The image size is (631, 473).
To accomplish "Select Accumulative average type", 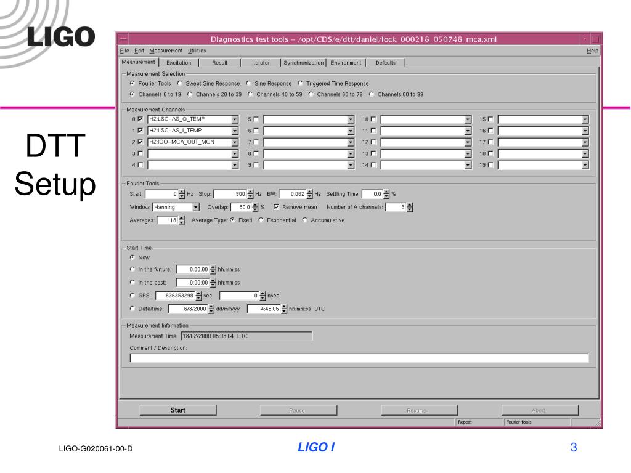I will tap(304, 220).
